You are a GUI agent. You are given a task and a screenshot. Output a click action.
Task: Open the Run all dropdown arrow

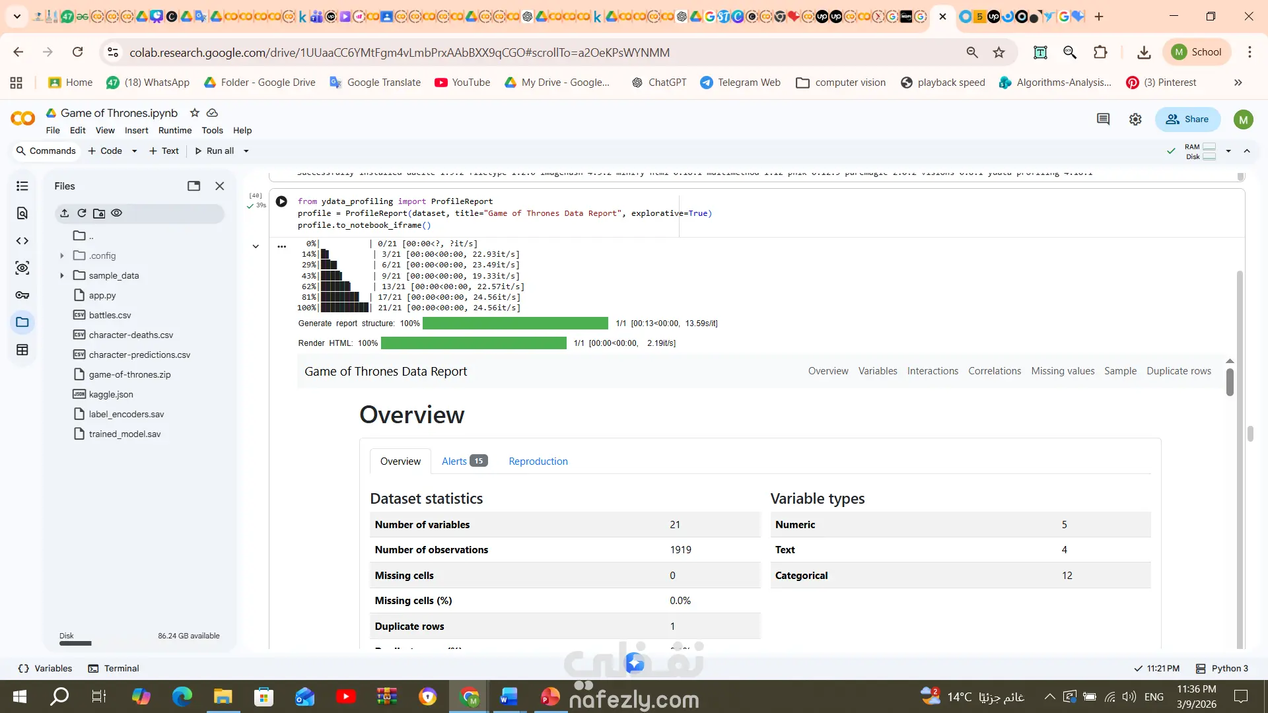(x=246, y=151)
